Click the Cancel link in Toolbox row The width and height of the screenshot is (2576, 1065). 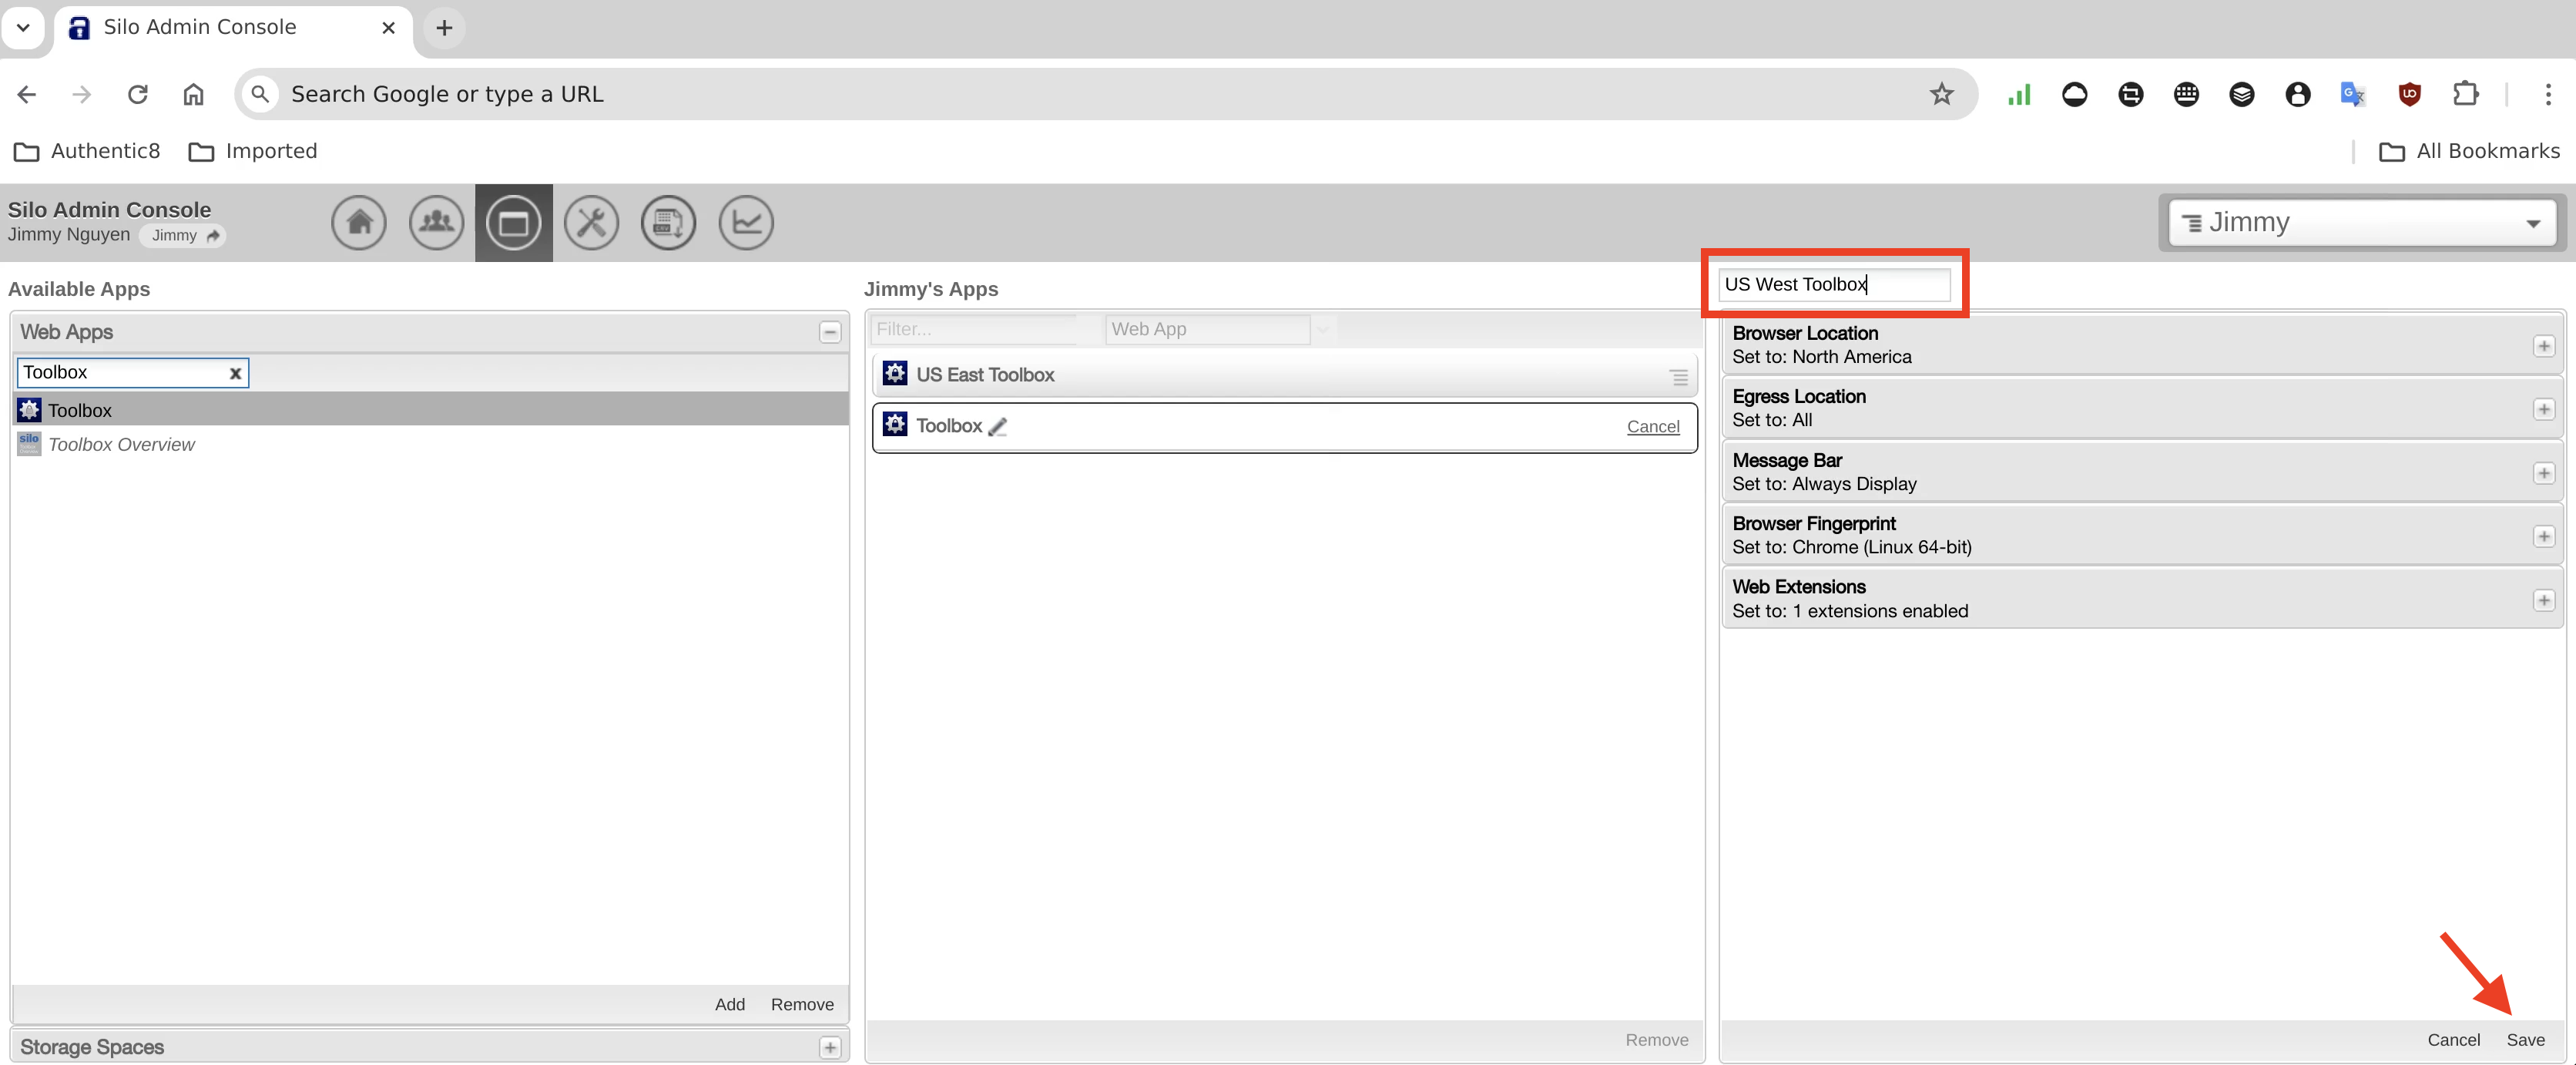pyautogui.click(x=1652, y=426)
